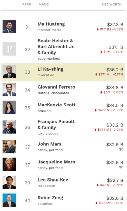Image resolution: width=127 pixels, height=211 pixels.
Task: Select Li Ka-shing's portrait thumbnail
Action: 9,72
